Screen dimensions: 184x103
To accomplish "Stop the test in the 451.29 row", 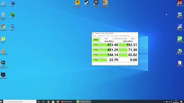I will click(x=96, y=50).
